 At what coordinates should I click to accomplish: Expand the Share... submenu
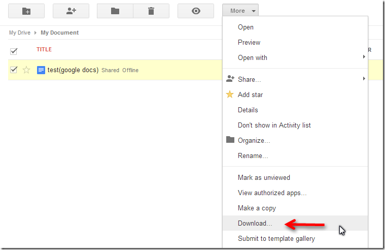click(295, 79)
